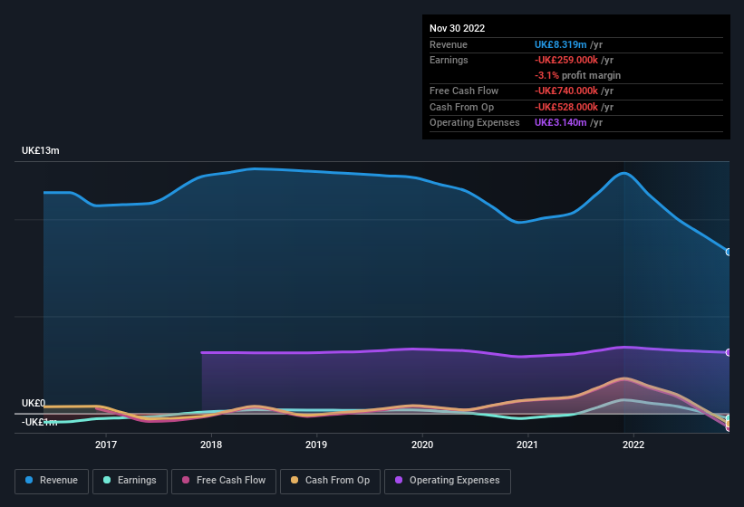Toggle the Operating Expenses legend button
This screenshot has width=744, height=507.
pos(448,481)
